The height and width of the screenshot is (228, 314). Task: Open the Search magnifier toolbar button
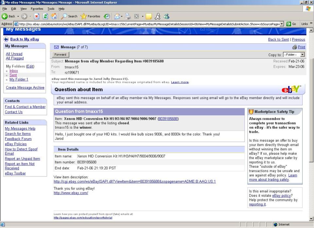click(69, 16)
